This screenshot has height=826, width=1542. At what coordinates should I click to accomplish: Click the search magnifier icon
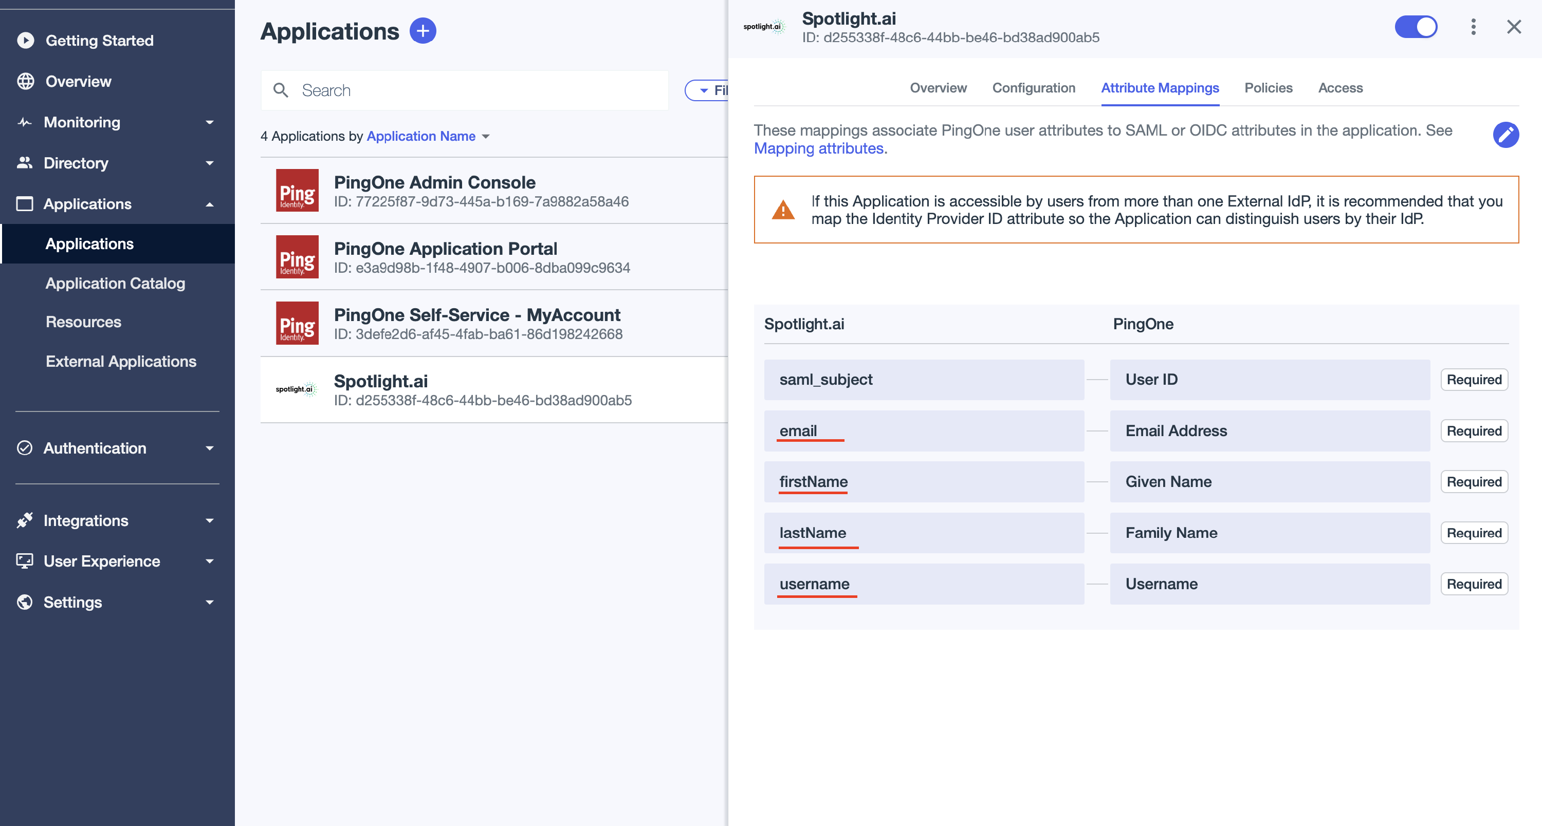coord(281,90)
